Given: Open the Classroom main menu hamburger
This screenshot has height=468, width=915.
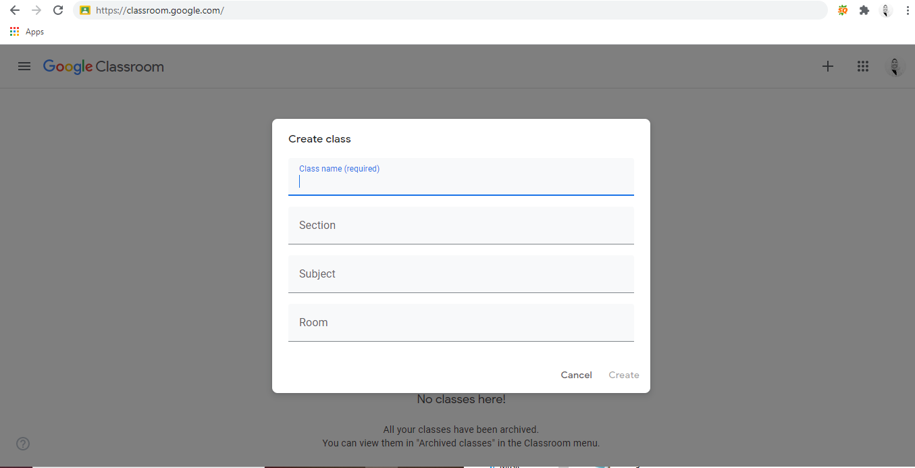Looking at the screenshot, I should click(x=24, y=66).
